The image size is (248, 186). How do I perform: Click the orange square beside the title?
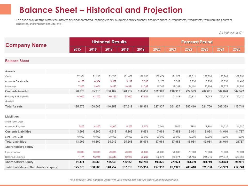point(6,9)
